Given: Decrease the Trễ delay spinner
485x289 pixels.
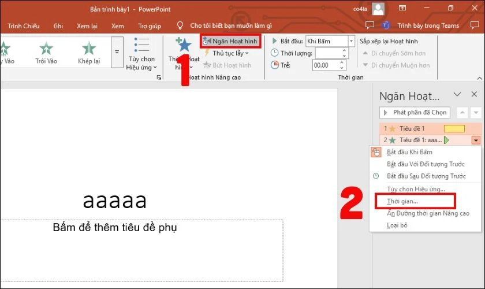Looking at the screenshot, I should click(x=342, y=68).
